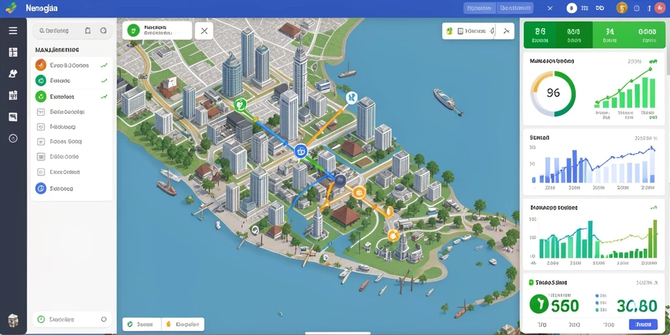Tick the fifth unchecked checkbox in the list

pos(41,172)
